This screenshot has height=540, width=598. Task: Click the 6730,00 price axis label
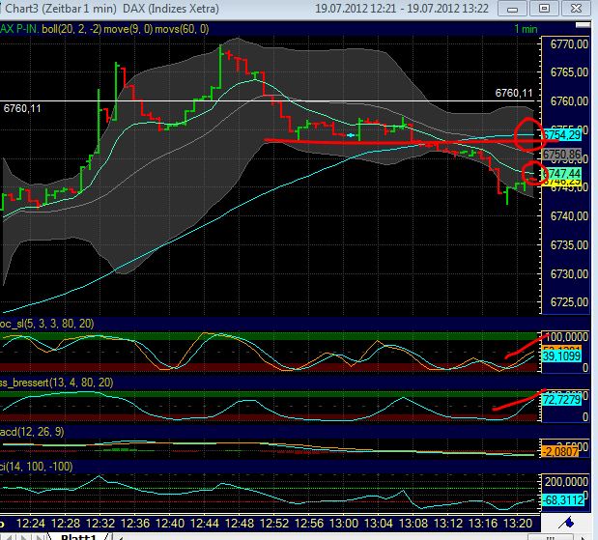pyautogui.click(x=569, y=273)
